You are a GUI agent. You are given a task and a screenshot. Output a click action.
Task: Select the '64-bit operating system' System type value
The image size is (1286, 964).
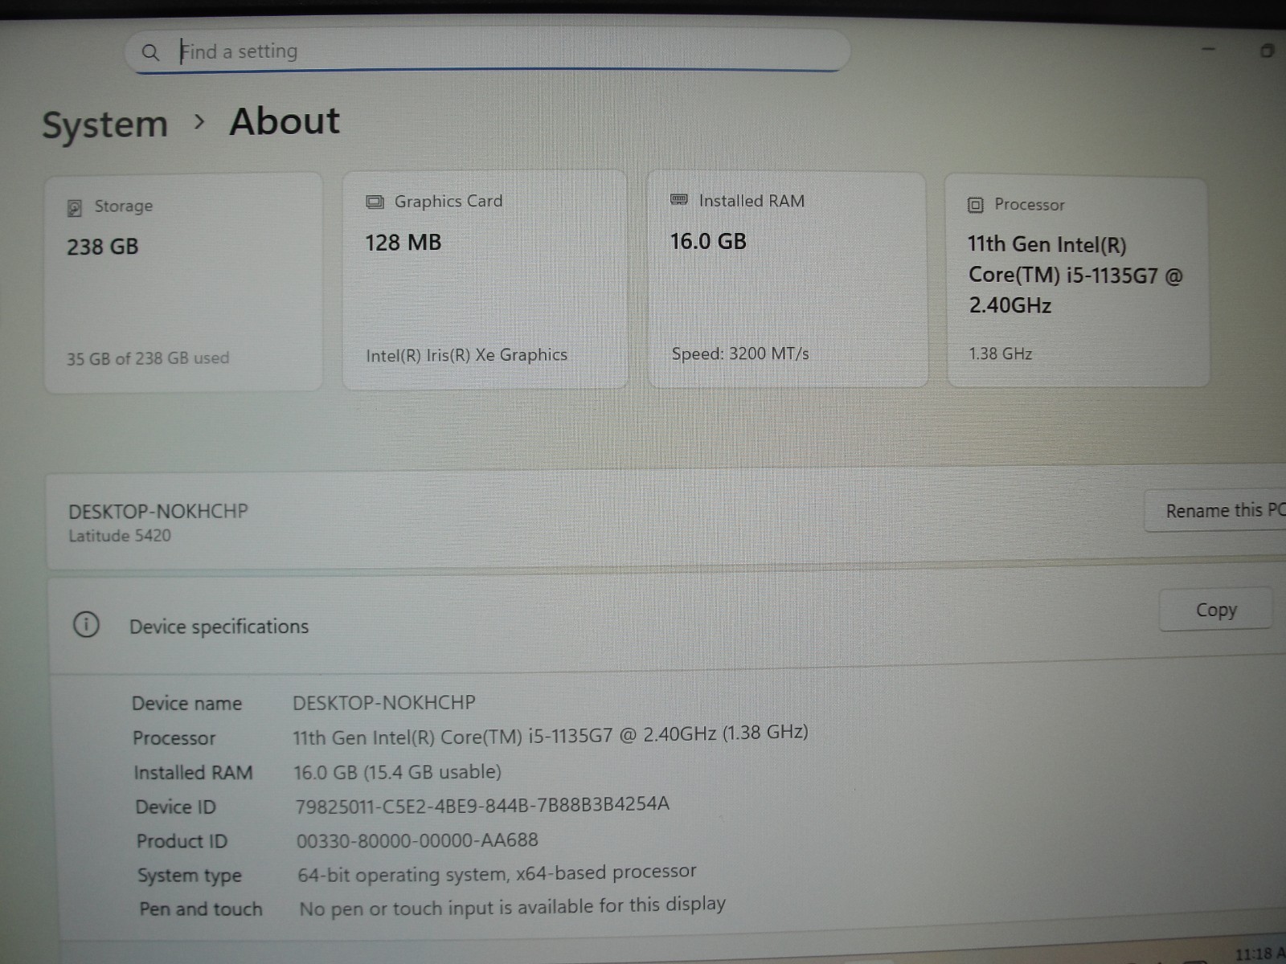[497, 873]
